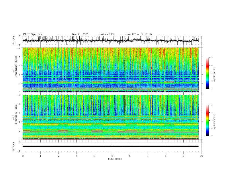227x175 pixels.
Task: Click the ch.2 spectrogram plot
Action: click(111, 117)
